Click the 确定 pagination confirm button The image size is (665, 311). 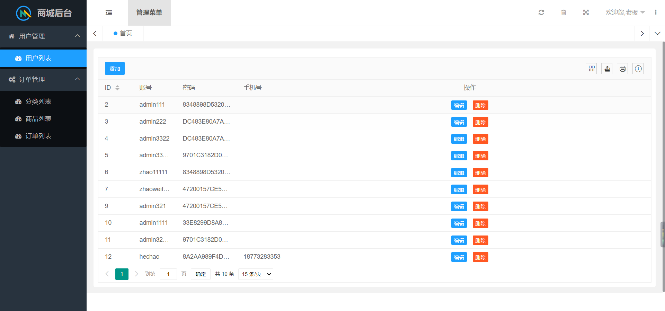point(201,274)
